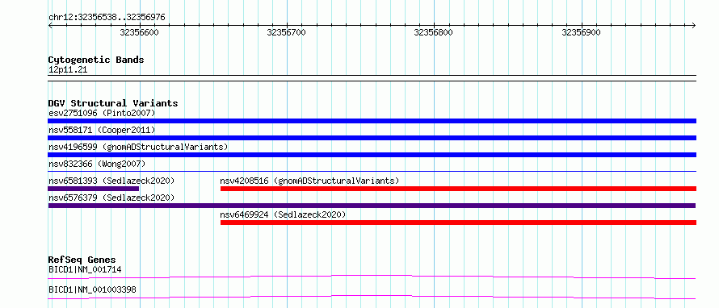Click the red bar under nsv4208516
The height and width of the screenshot is (308, 719).
point(458,189)
